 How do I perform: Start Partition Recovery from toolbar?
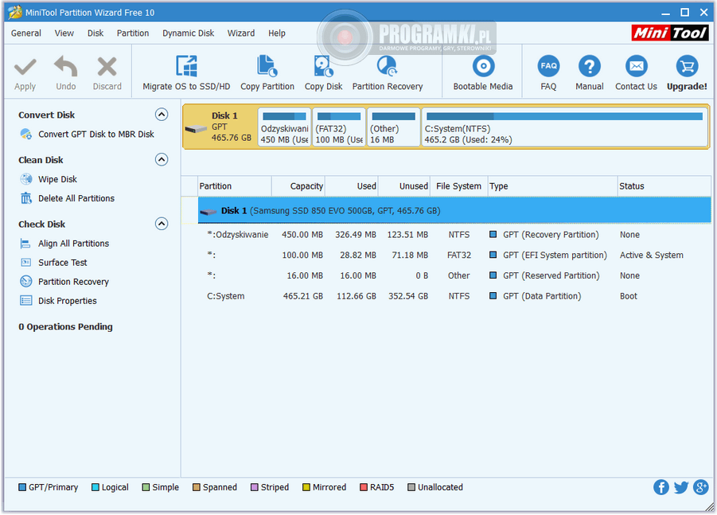click(388, 72)
